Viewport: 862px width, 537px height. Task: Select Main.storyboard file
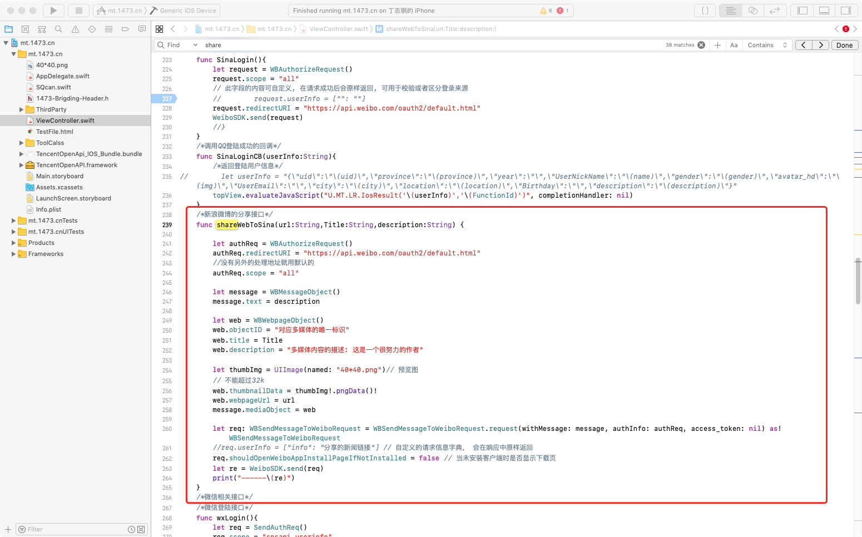pos(60,176)
